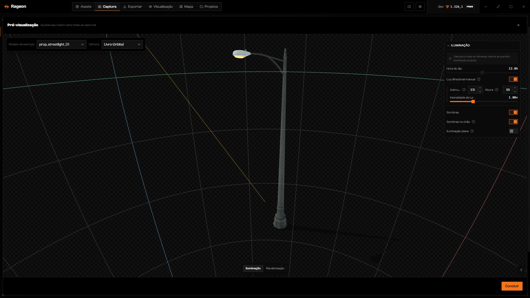Click the orange gem credits icon
This screenshot has height=298, width=530.
coord(447,7)
